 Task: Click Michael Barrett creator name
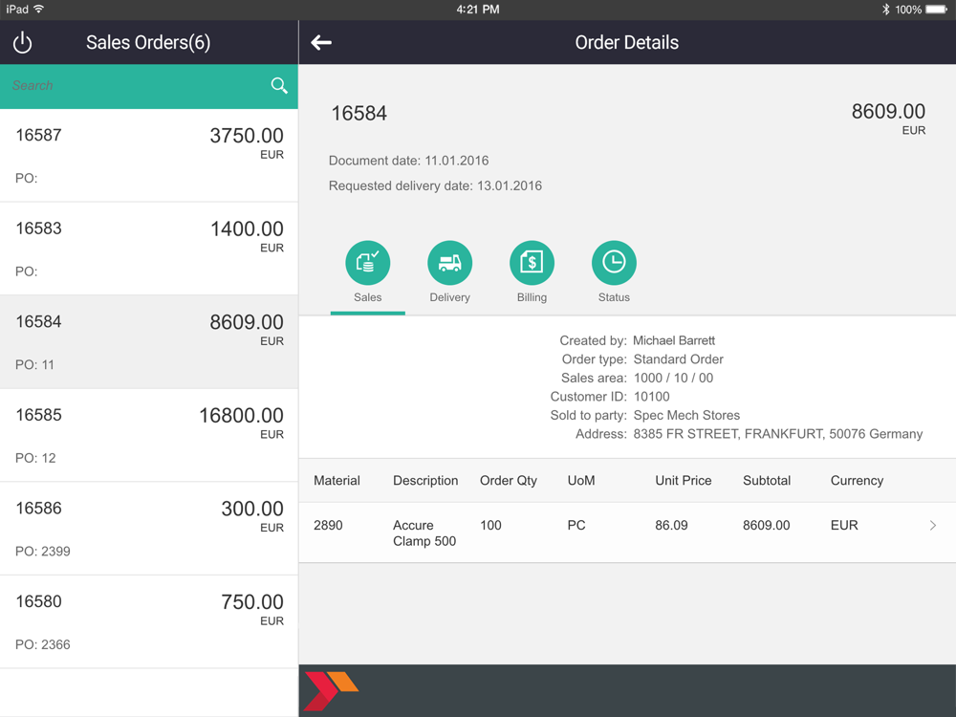(x=674, y=341)
